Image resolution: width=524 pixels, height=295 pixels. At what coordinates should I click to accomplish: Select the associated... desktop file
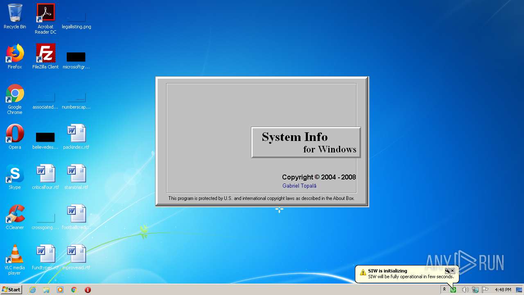tap(45, 101)
